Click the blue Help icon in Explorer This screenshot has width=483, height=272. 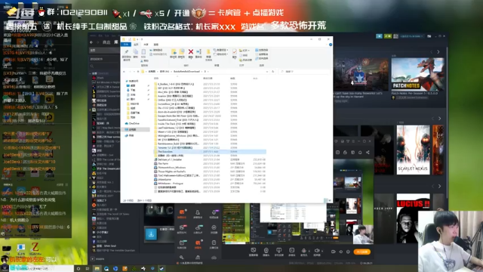[331, 45]
